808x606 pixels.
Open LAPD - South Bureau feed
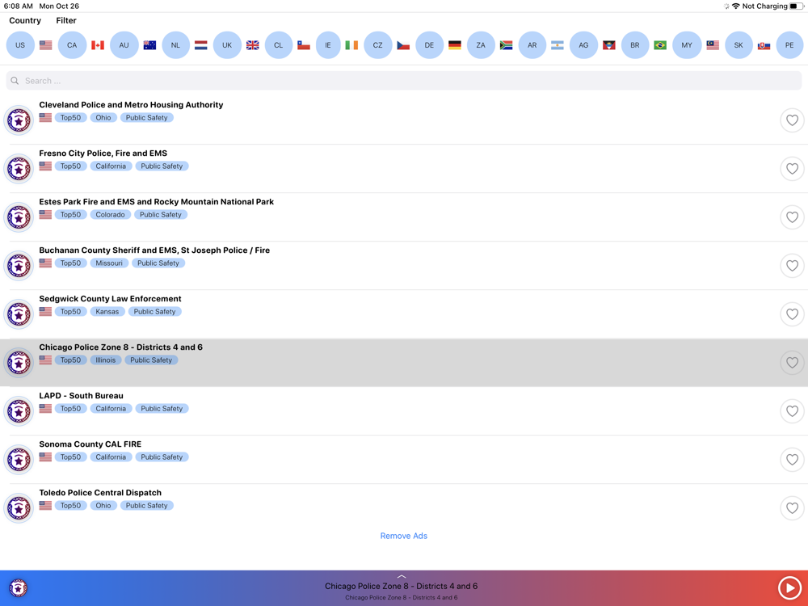tap(404, 410)
